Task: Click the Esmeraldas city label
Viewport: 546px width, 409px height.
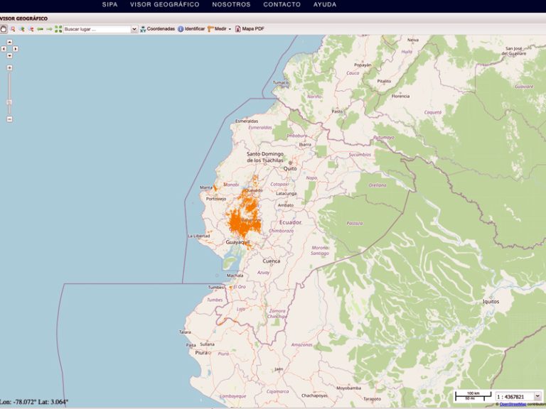Action: click(247, 121)
